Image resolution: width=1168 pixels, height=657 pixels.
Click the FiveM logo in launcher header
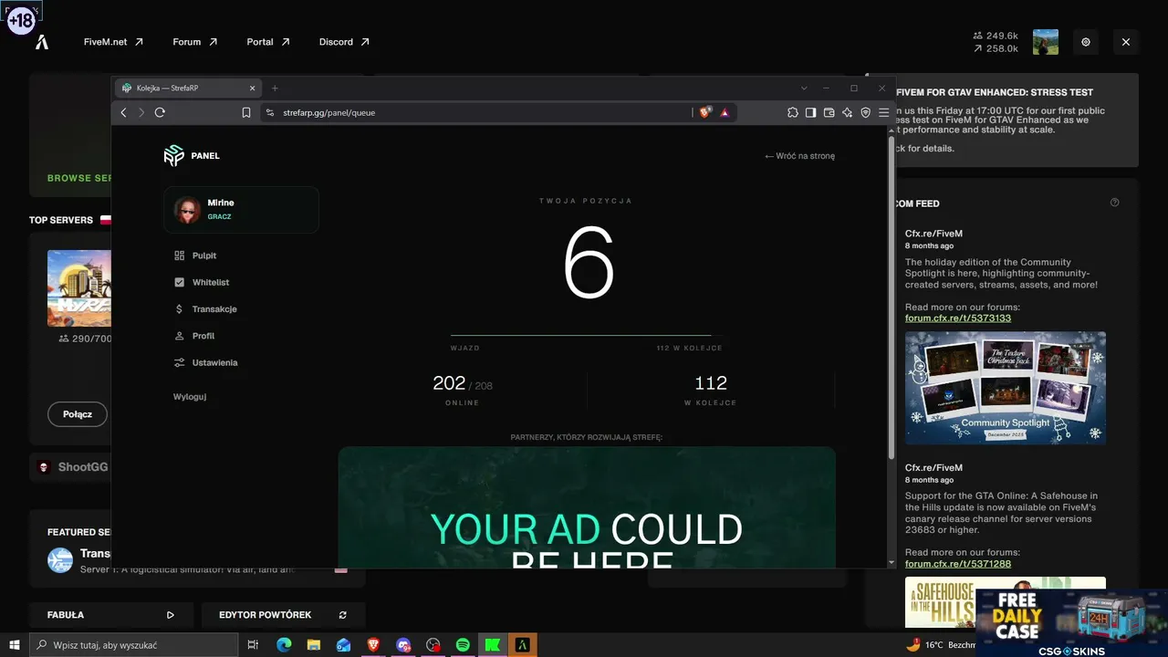pyautogui.click(x=42, y=42)
